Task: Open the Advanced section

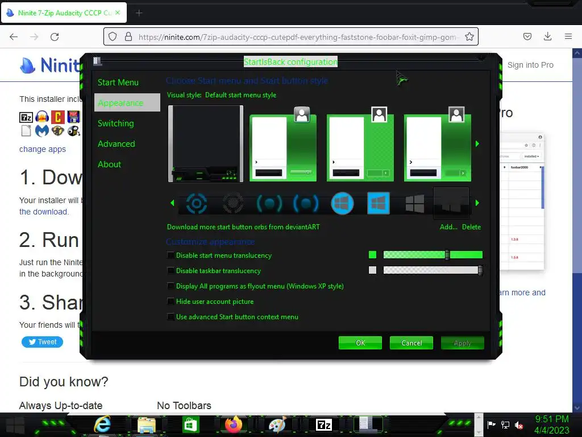Action: pyautogui.click(x=116, y=144)
